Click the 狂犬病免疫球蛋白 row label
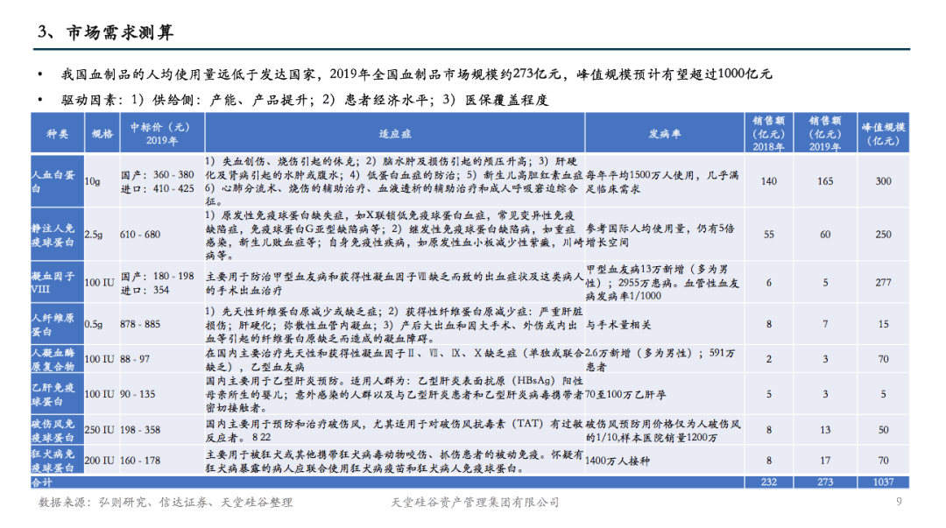Viewport: 946px width, 528px height. 54,461
